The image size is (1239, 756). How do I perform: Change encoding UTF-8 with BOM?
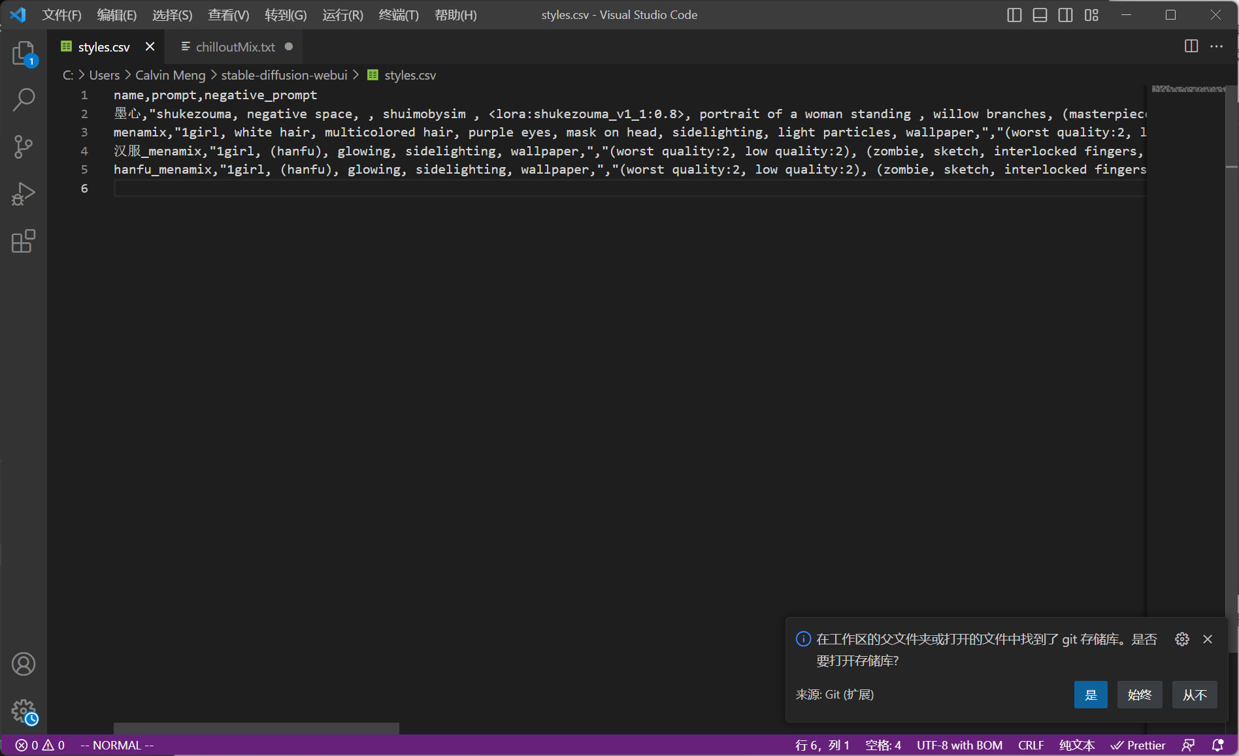coord(959,746)
